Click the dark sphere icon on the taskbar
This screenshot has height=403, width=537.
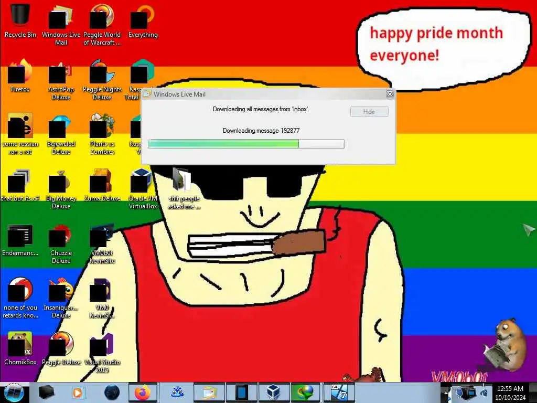tap(112, 393)
